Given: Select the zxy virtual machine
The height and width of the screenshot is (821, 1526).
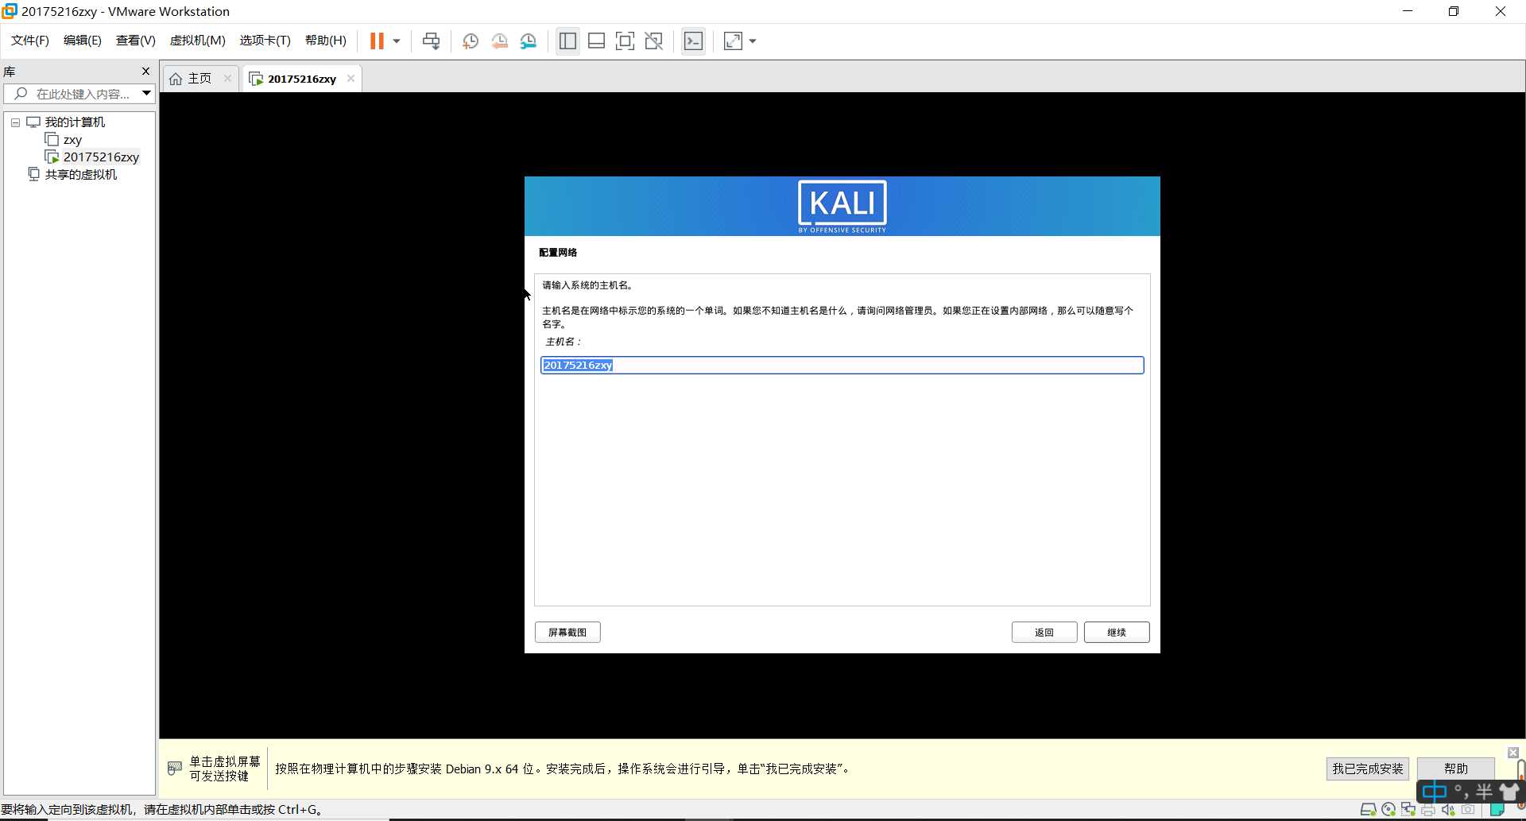Looking at the screenshot, I should (72, 140).
